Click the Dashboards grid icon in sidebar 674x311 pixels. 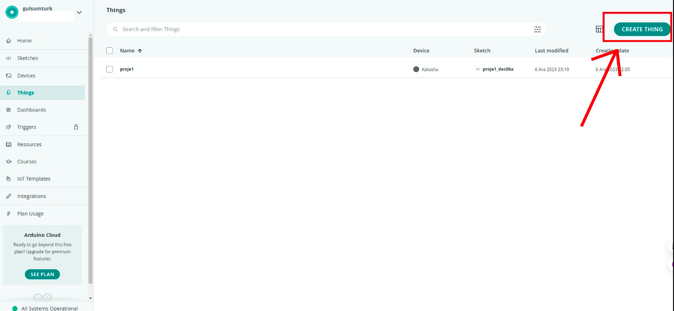click(8, 110)
